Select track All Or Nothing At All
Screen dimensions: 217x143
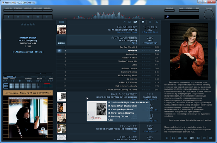pos(108,75)
